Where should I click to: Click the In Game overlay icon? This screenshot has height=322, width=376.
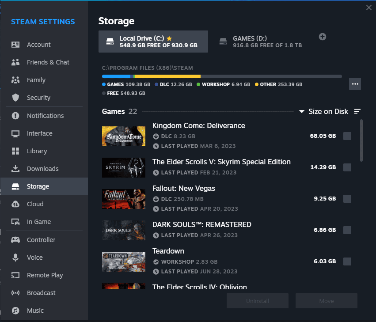pos(15,222)
